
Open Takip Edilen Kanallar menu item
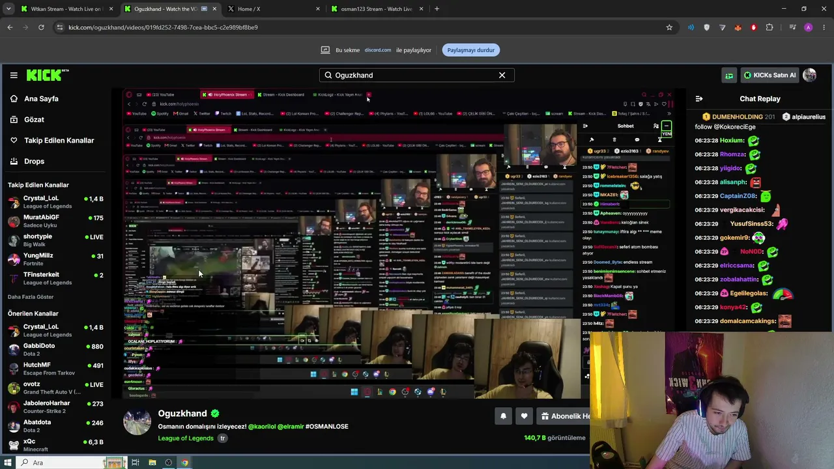point(59,140)
